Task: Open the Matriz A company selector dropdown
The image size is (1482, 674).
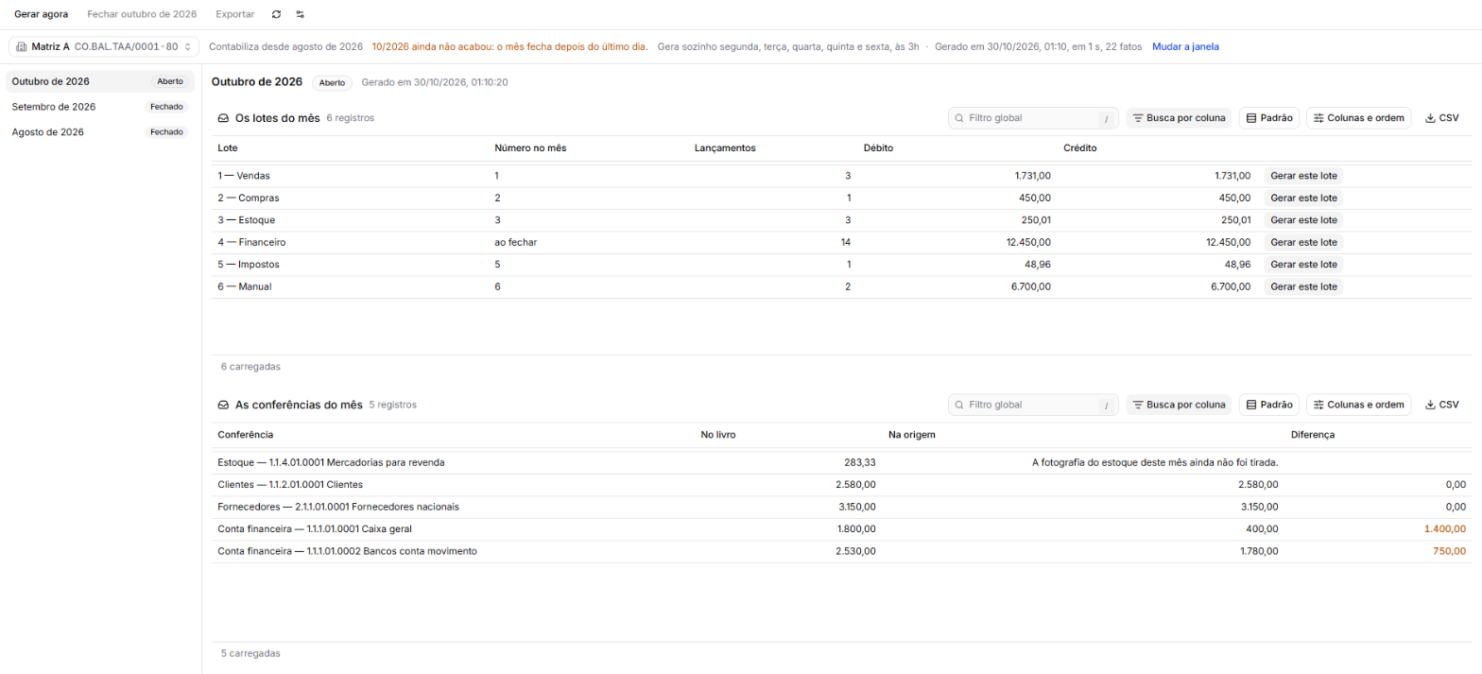Action: click(x=103, y=46)
